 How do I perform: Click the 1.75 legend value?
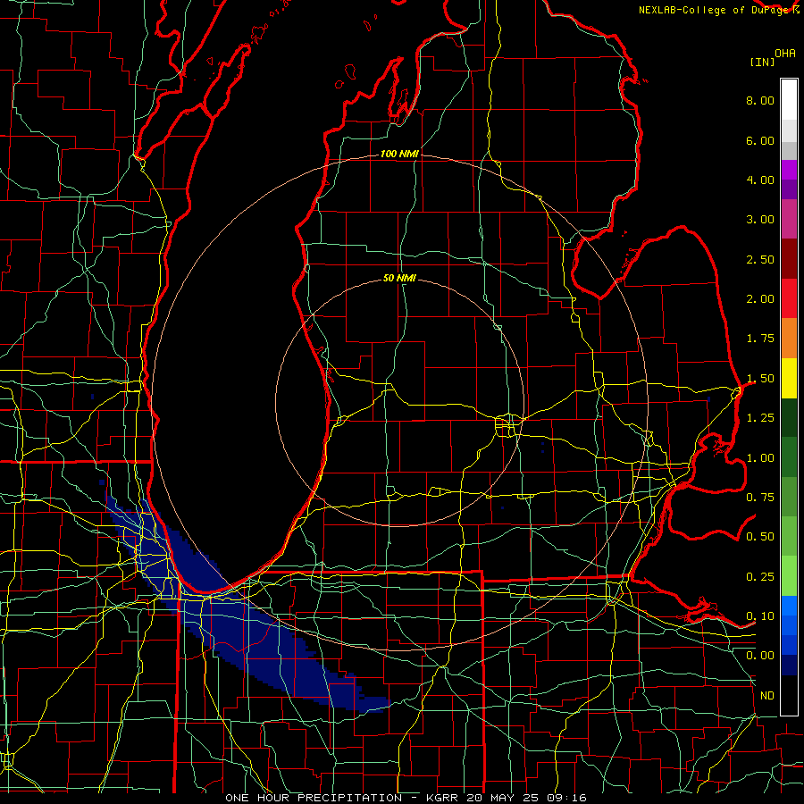[x=760, y=339]
